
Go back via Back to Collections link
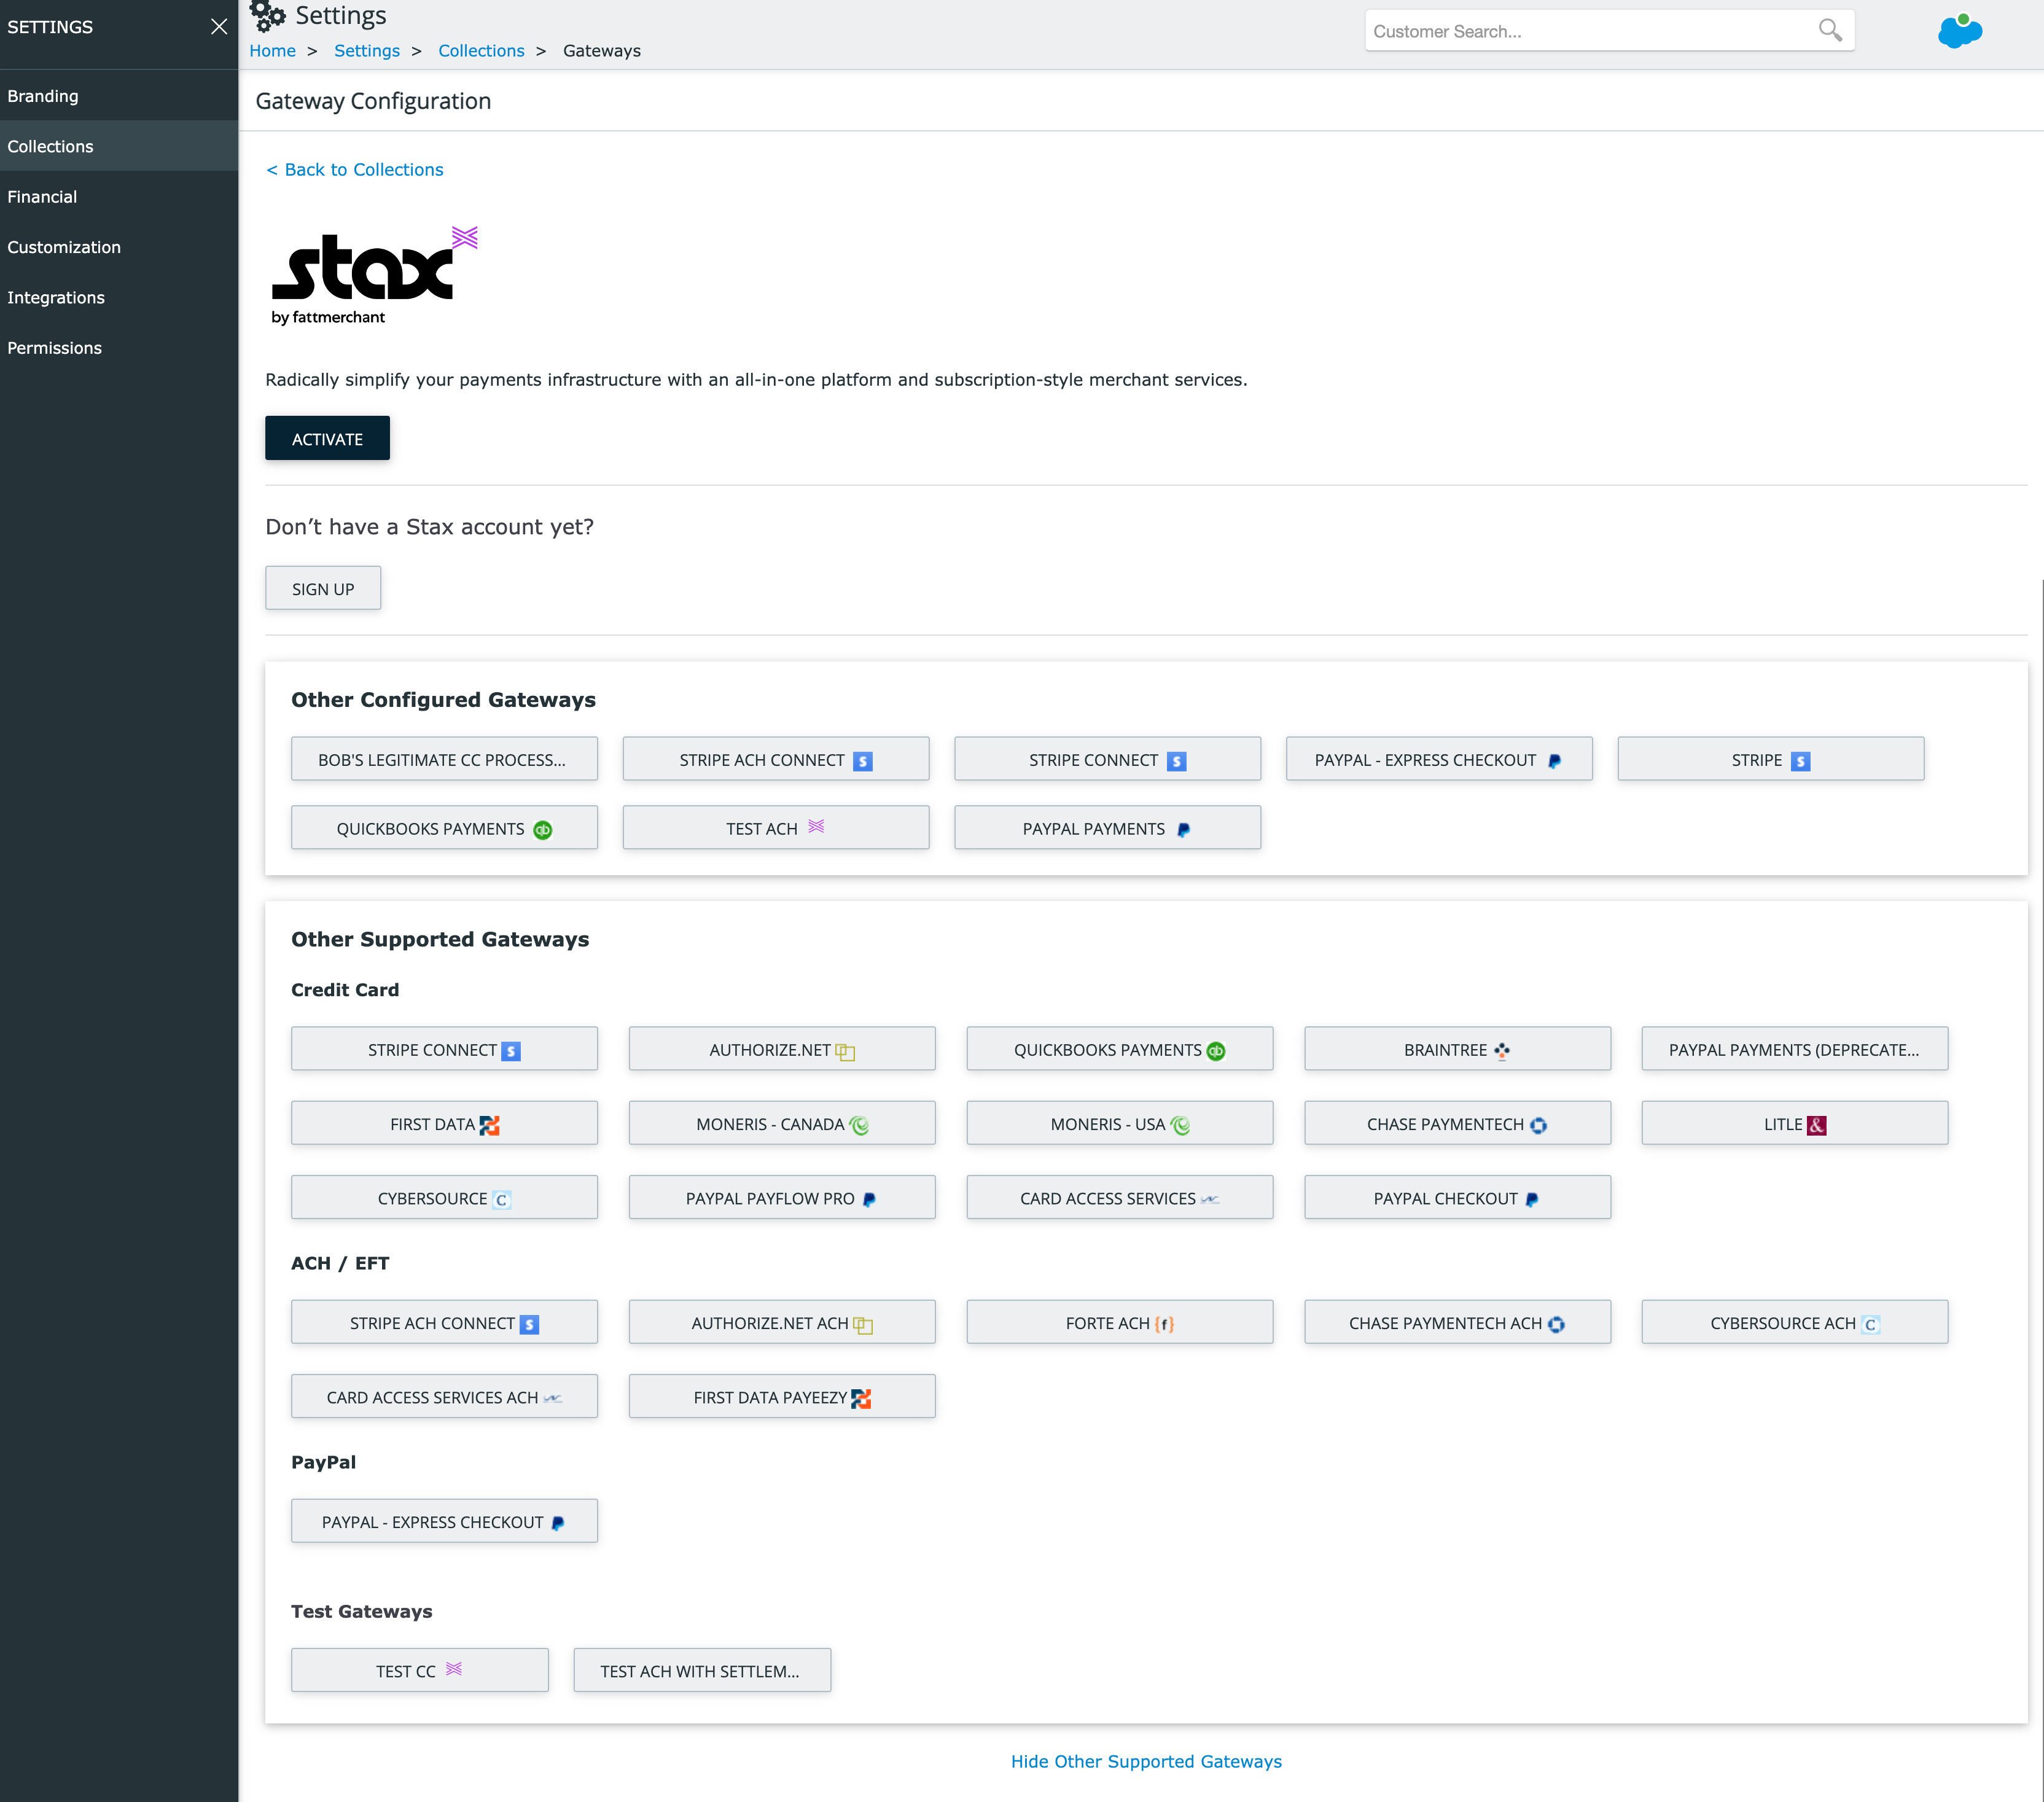pos(354,170)
